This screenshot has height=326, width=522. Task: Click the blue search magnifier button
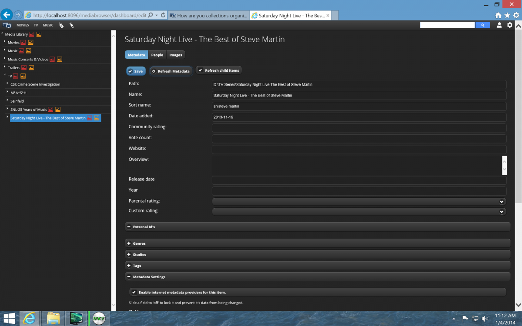[482, 25]
